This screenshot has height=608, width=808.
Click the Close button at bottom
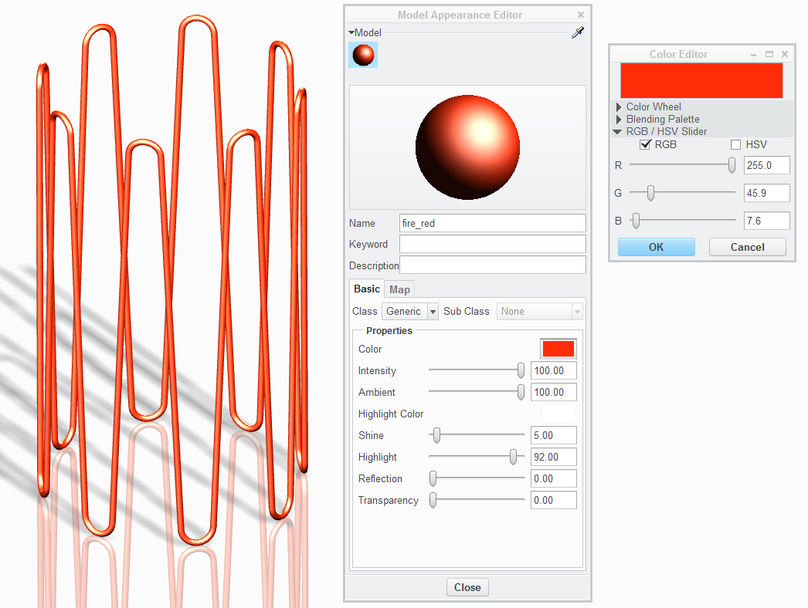[x=467, y=587]
